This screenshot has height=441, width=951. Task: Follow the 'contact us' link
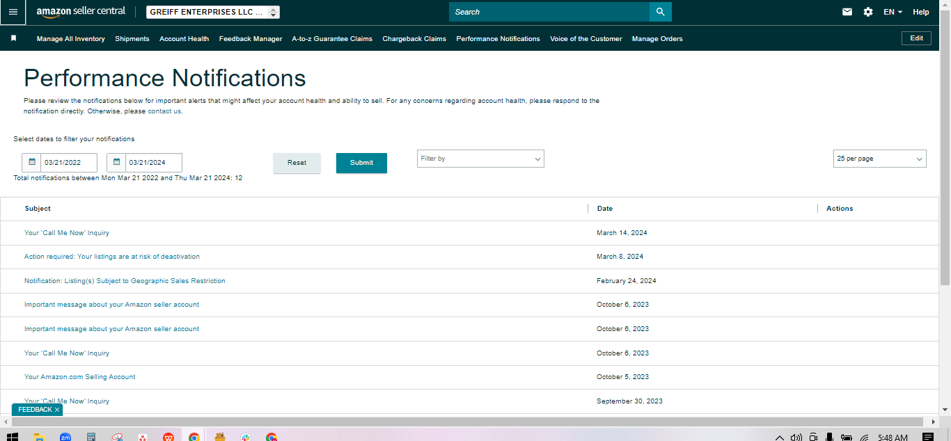click(164, 111)
